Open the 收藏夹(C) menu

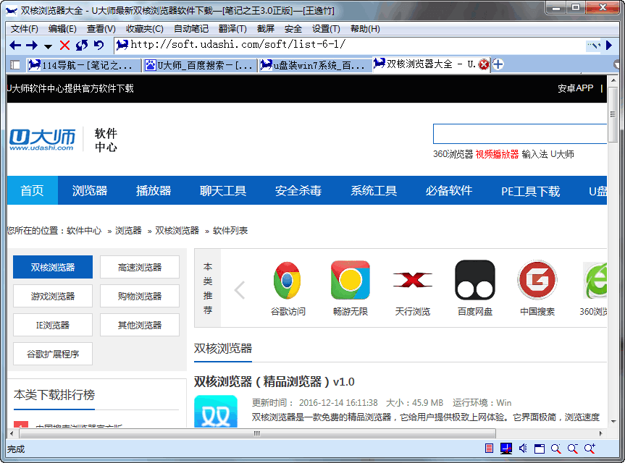(x=145, y=29)
